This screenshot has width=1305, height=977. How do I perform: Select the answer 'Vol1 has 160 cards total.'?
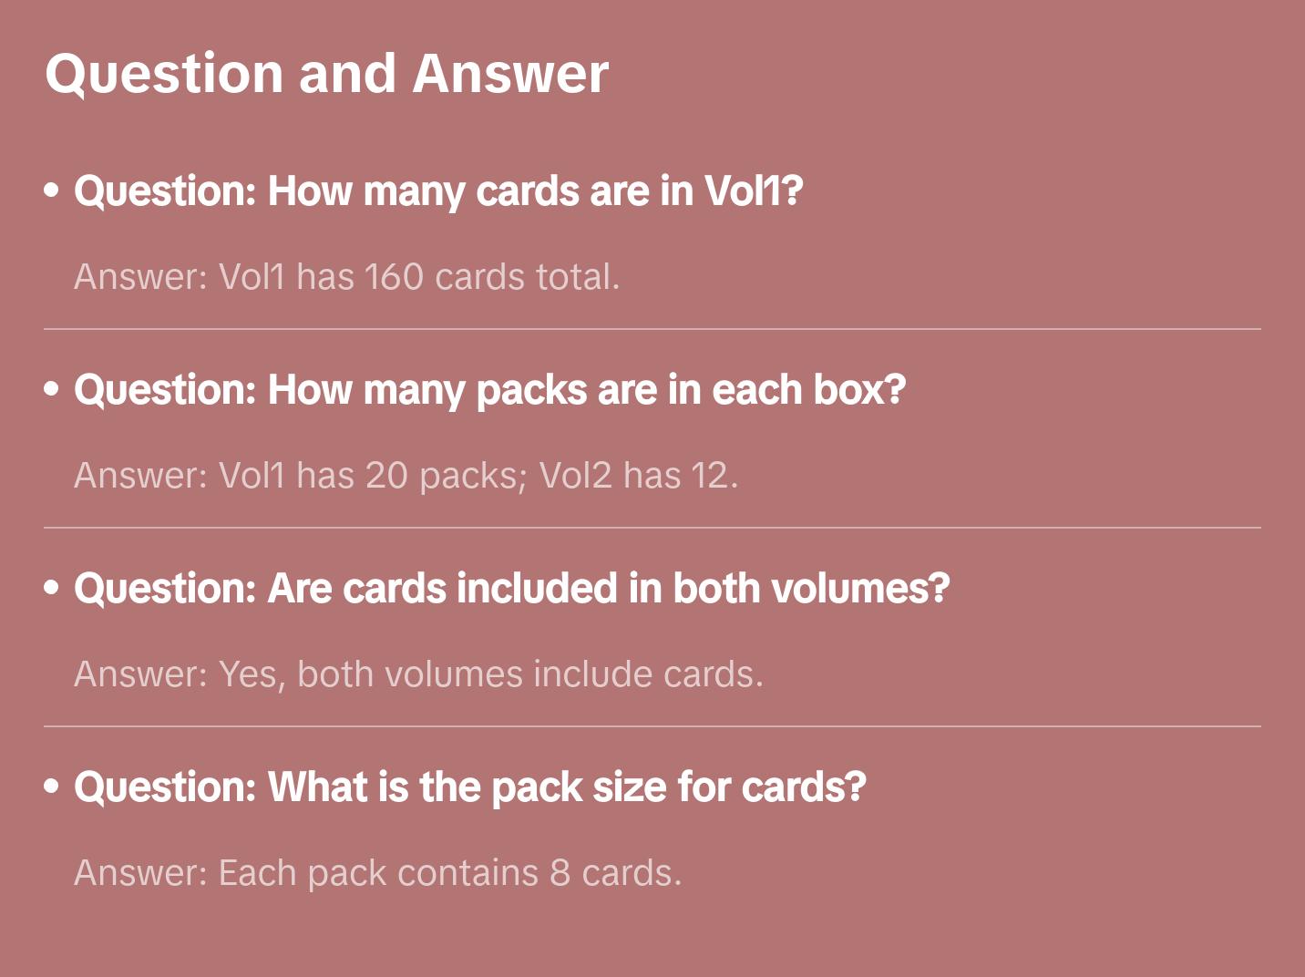click(x=346, y=277)
